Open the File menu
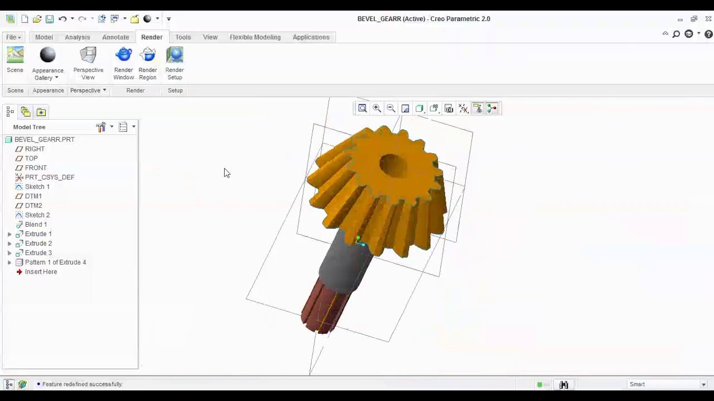 13,37
